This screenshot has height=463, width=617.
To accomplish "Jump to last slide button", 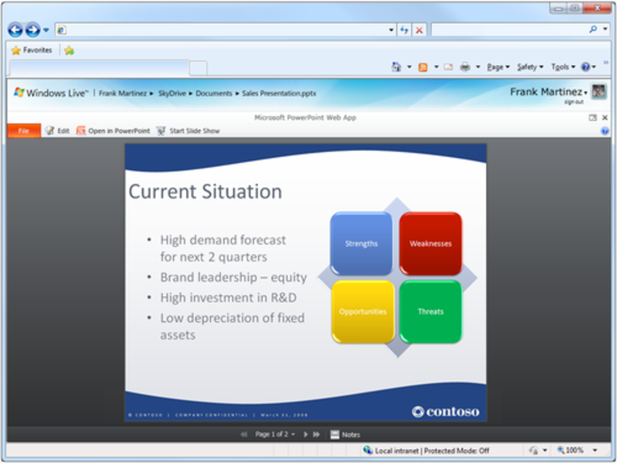I will [317, 434].
